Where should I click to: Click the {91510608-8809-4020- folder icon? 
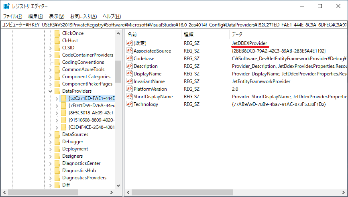pyautogui.click(x=63, y=120)
